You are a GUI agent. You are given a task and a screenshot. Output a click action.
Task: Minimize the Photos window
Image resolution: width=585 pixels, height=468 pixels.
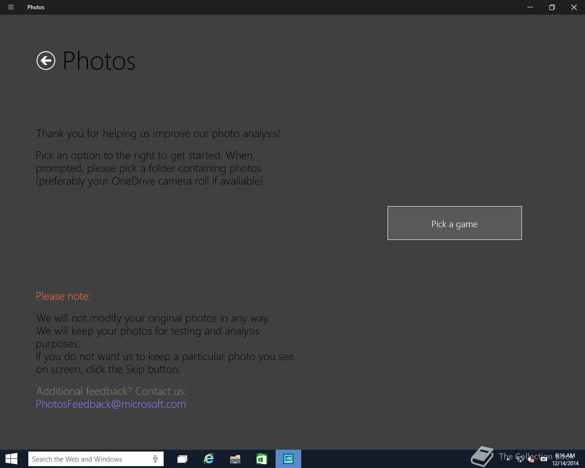530,7
